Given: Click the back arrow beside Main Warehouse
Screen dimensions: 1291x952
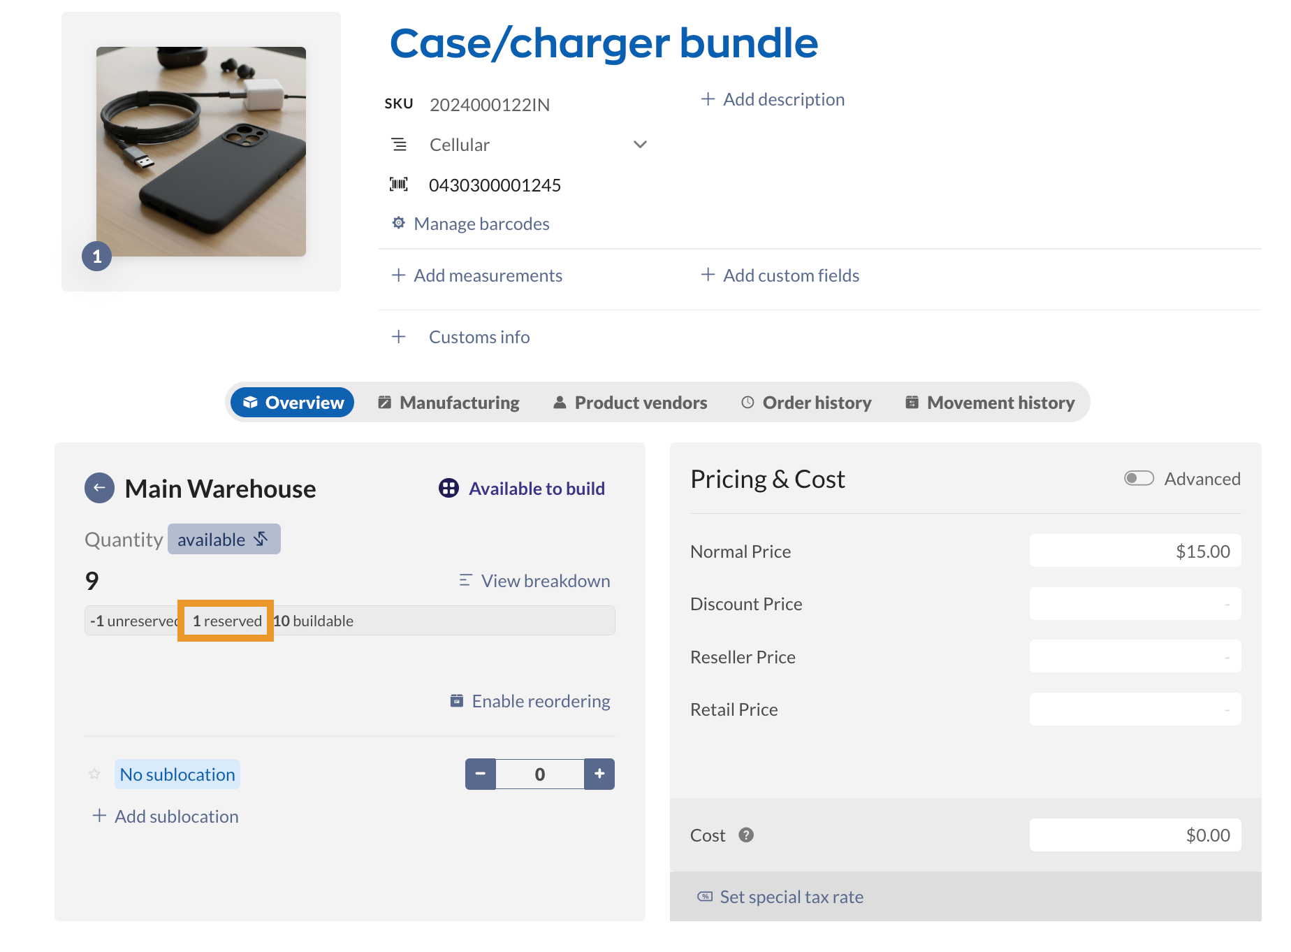Looking at the screenshot, I should click(x=99, y=488).
